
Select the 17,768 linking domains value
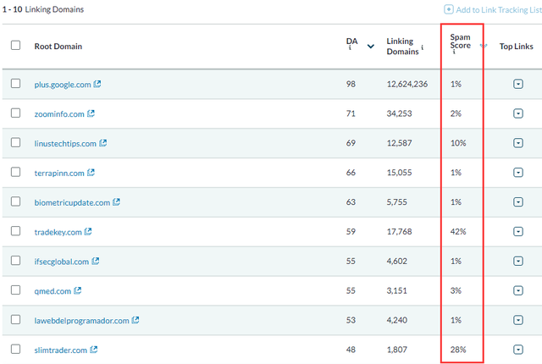tap(399, 231)
